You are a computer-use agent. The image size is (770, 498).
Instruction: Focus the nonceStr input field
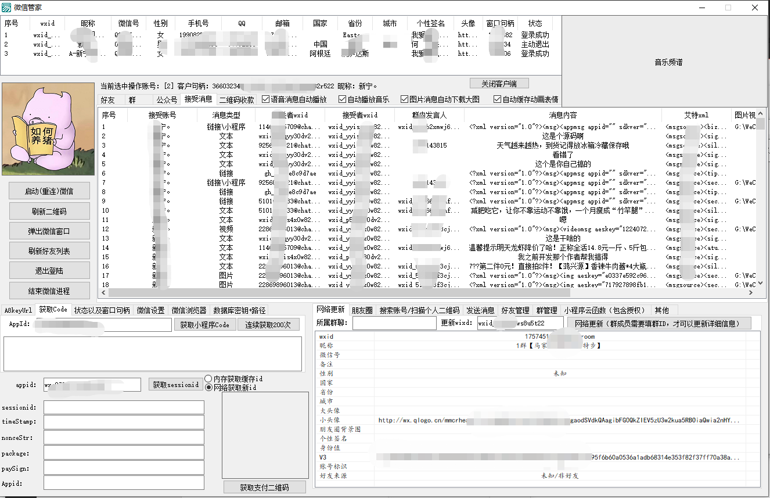coord(124,437)
